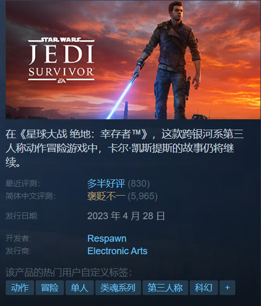
Task: Select the 类魂系列 tag
Action: tap(118, 288)
